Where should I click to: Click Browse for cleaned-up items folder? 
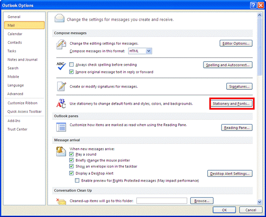202,201
